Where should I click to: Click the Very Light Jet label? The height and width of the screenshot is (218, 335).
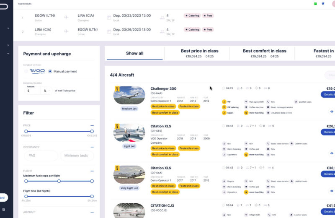(129, 188)
